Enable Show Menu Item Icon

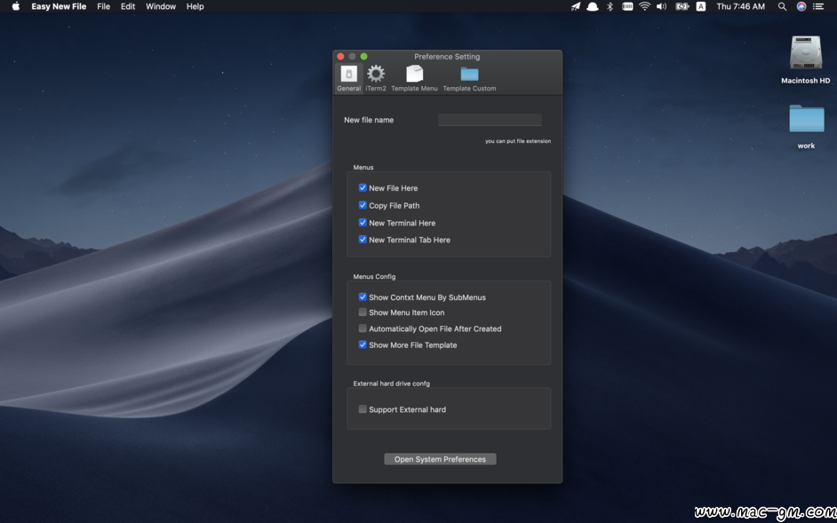coord(363,313)
